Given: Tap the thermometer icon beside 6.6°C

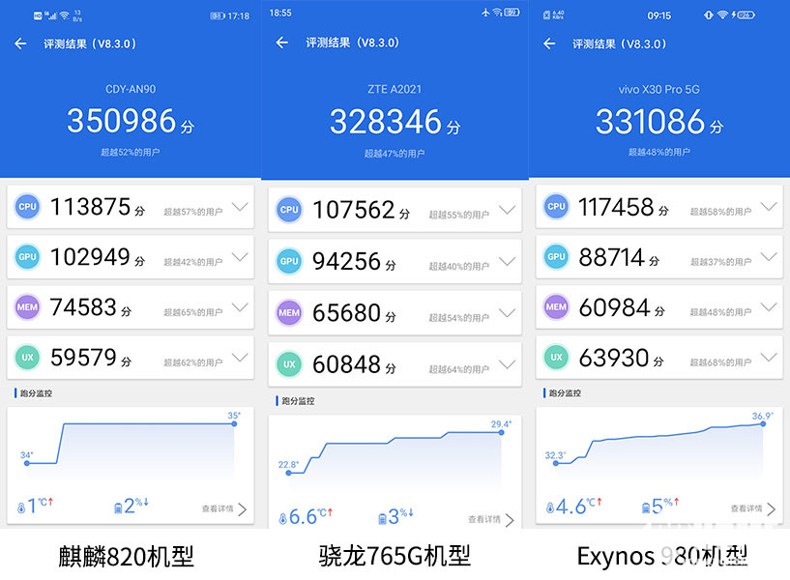Looking at the screenshot, I should click(282, 518).
